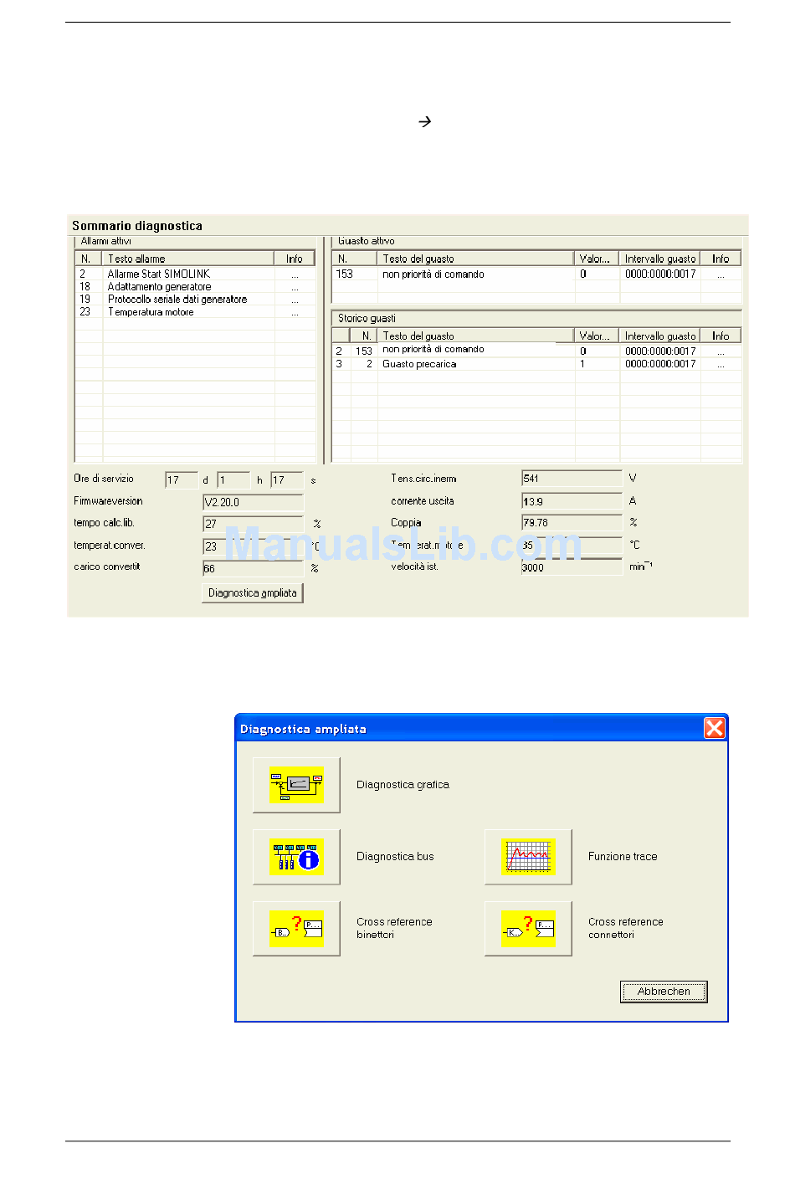Launch Funzione trace icon button
Image resolution: width=795 pixels, height=1179 pixels.
529,857
